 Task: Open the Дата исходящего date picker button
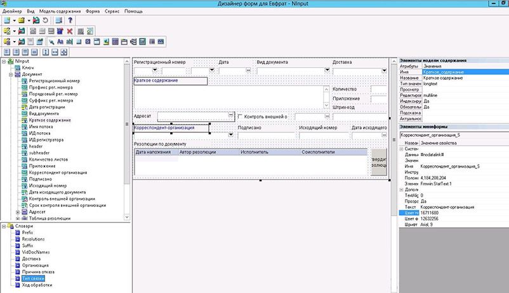(384, 134)
